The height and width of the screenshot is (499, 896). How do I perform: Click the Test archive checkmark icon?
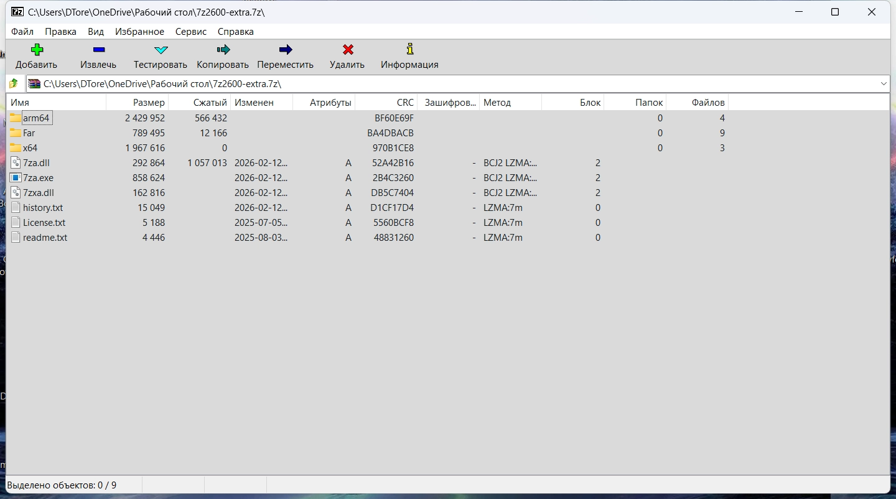161,50
